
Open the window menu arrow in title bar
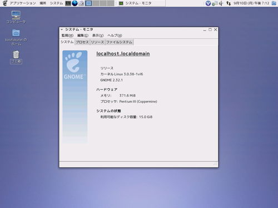tap(62, 29)
